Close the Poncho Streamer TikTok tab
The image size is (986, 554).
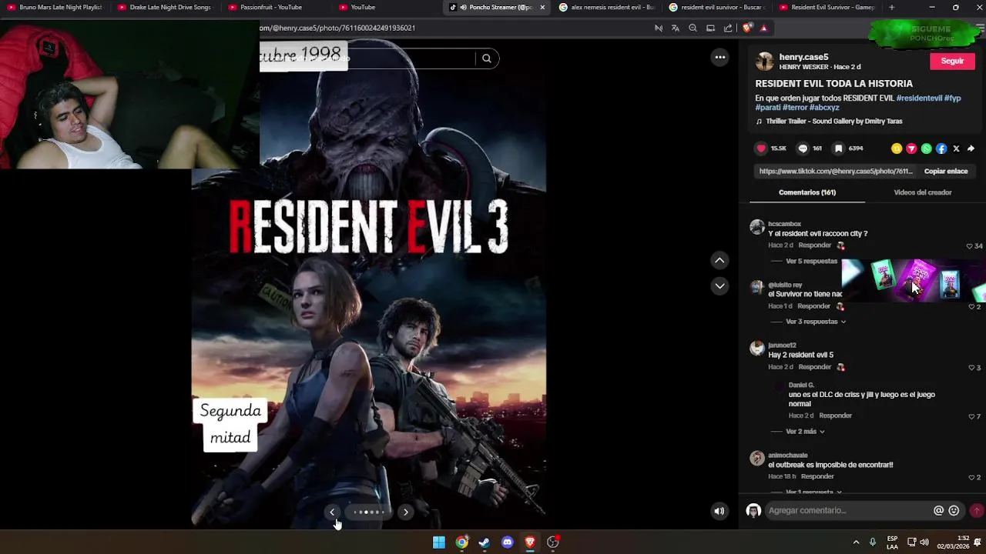click(542, 8)
